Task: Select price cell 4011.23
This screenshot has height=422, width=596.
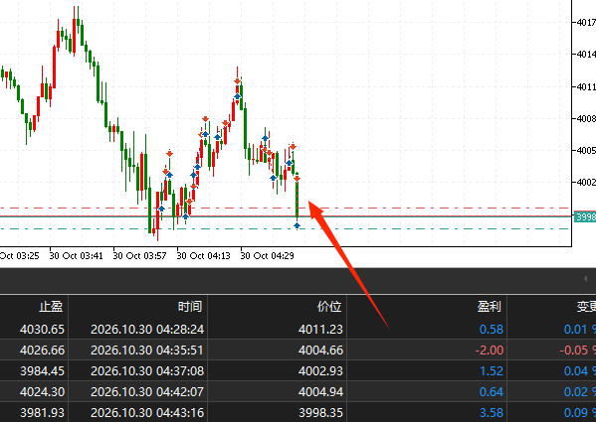Action: click(320, 329)
